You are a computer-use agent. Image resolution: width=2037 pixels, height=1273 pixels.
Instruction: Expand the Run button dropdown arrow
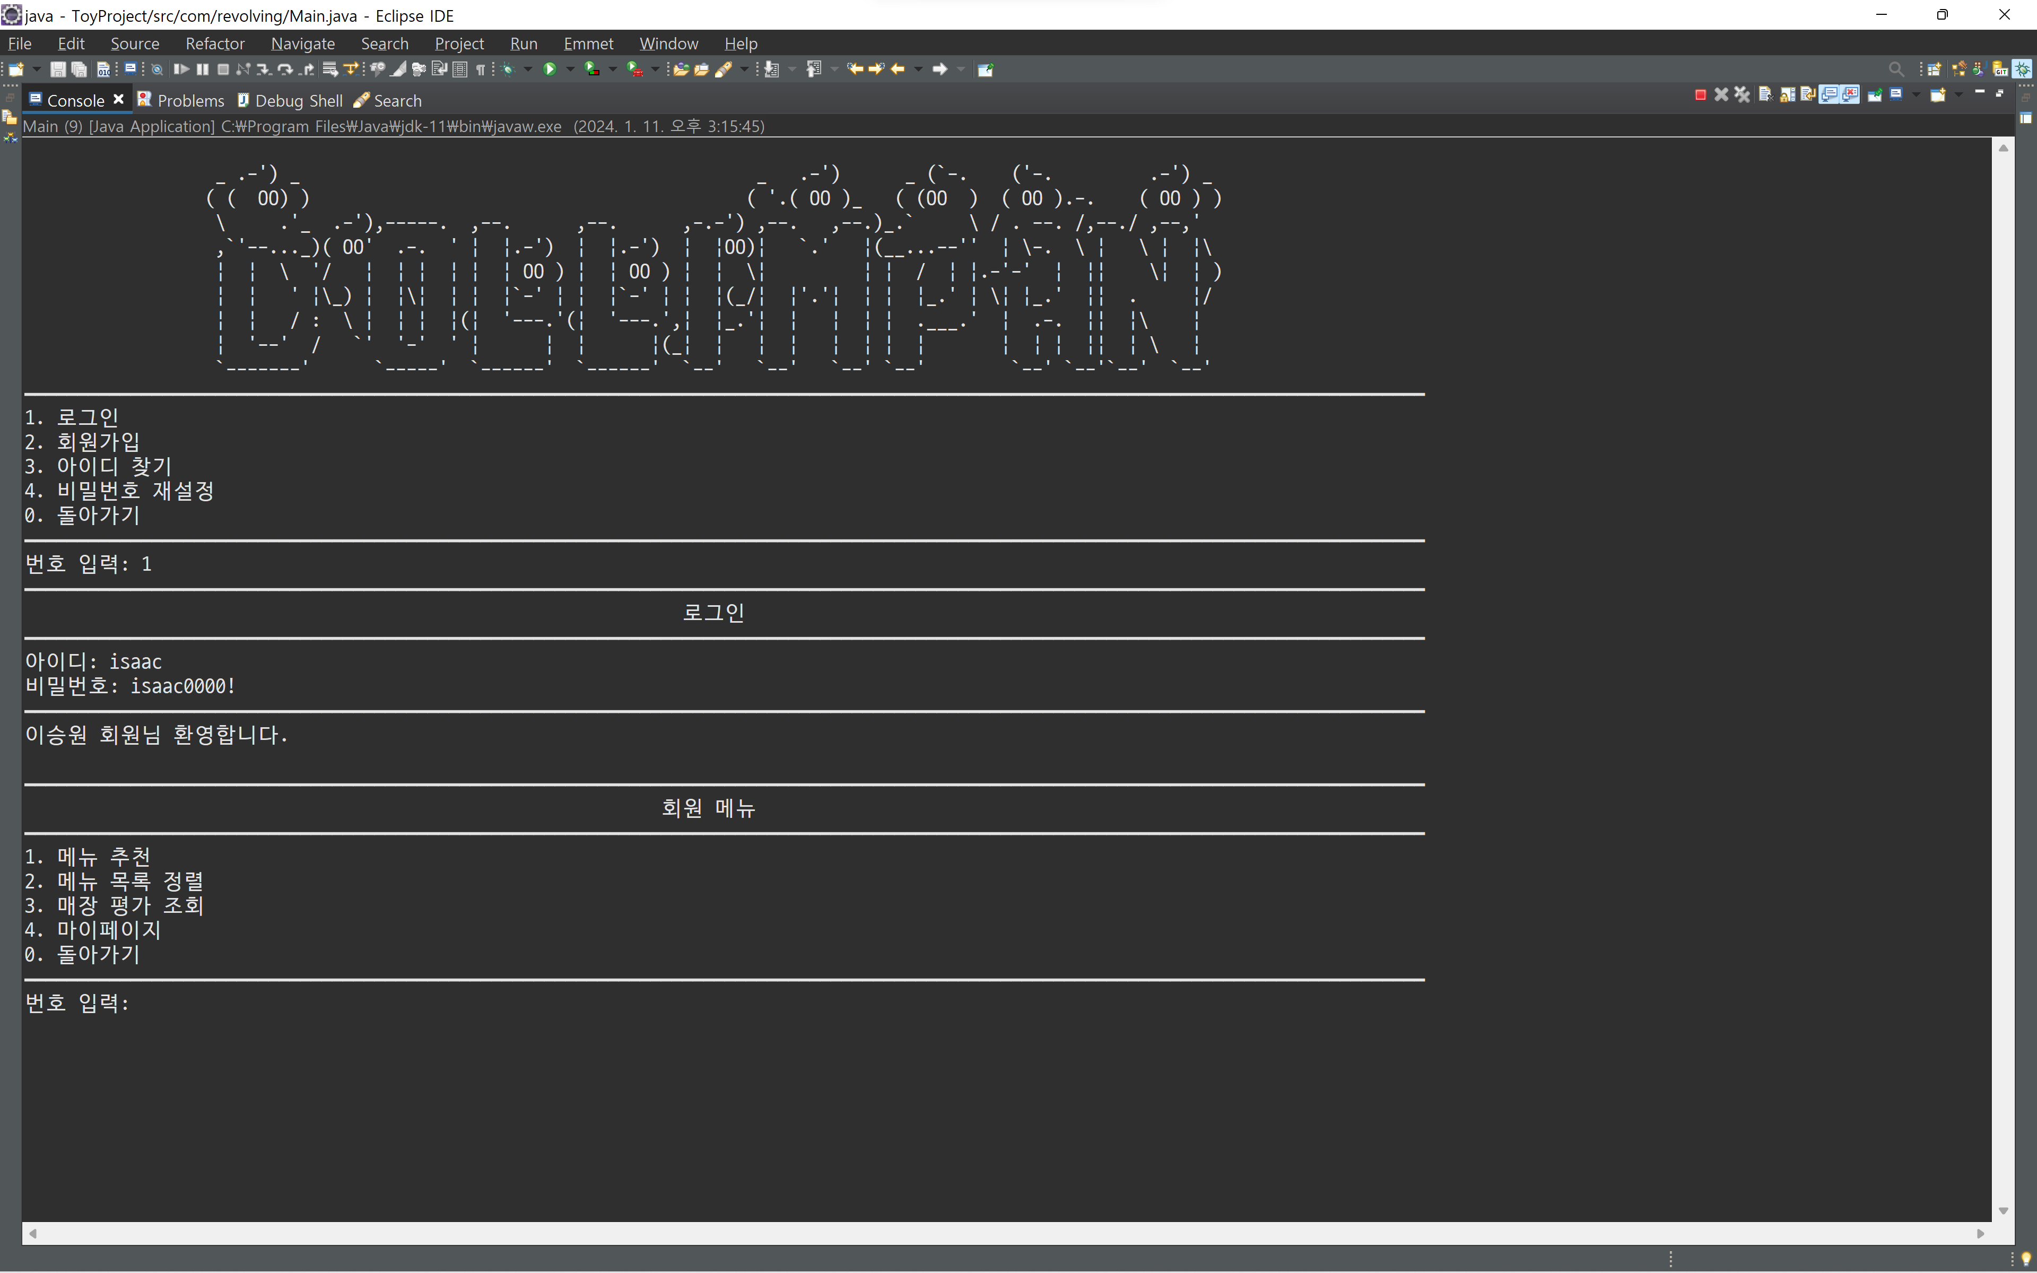click(570, 69)
